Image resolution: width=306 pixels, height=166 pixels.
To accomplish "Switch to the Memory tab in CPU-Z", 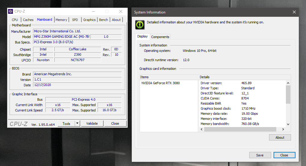I will click(x=61, y=20).
